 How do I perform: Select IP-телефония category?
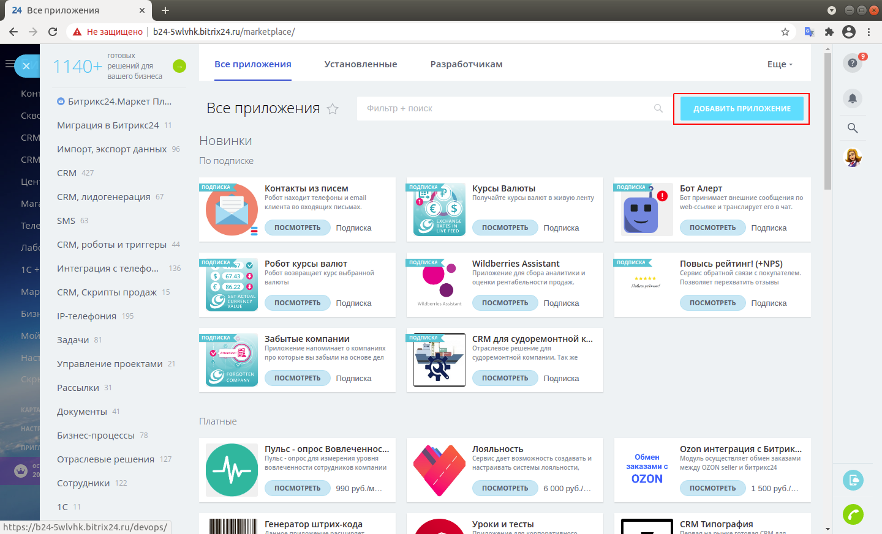click(86, 316)
